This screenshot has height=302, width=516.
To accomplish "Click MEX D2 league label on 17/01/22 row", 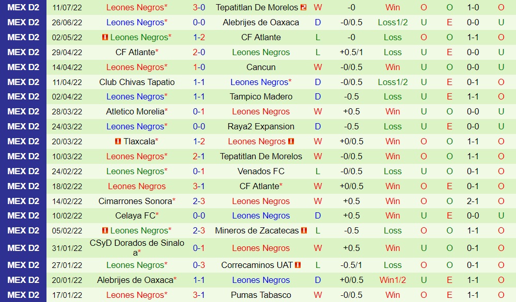I will [23, 295].
